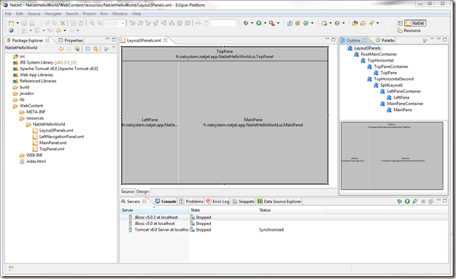
Task: Open Package Explorer view menu triangle
Action: tap(114, 47)
